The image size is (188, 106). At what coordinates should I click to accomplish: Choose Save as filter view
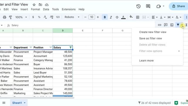pos(151,38)
